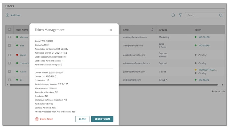Open user abassey
Viewport: 230px width, 135px height.
[x=24, y=37]
